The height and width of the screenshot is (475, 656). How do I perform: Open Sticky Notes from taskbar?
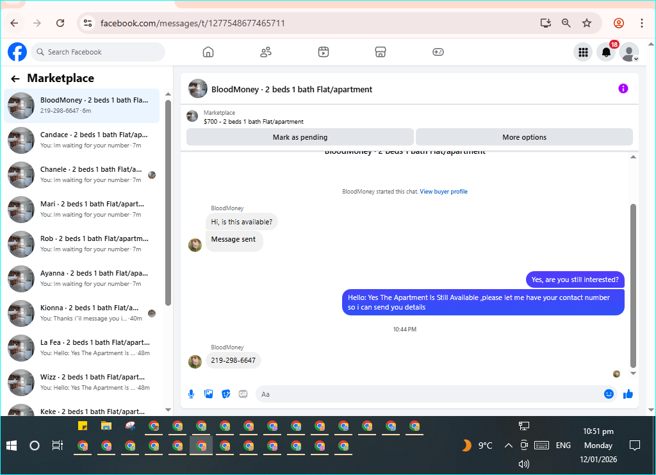coord(83,426)
